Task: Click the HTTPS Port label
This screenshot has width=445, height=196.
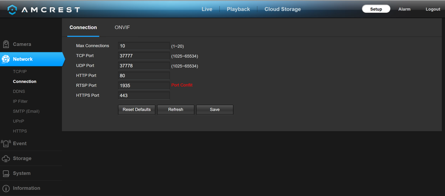Action: 88,95
